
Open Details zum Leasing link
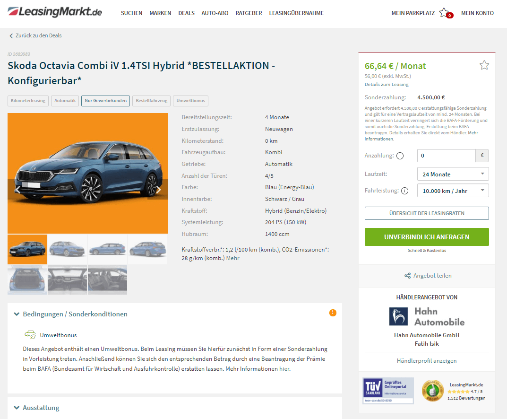click(x=387, y=85)
